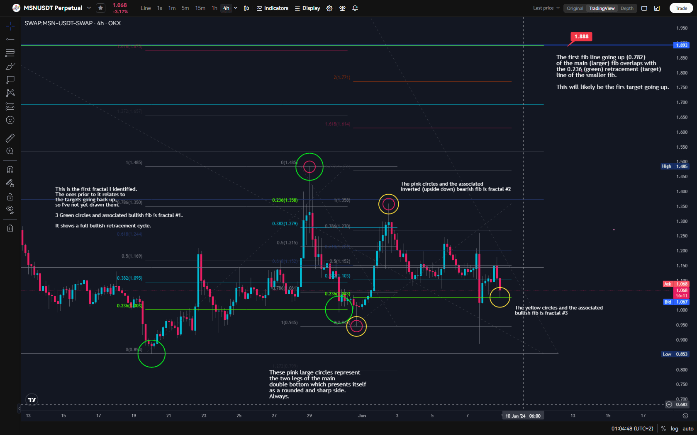The width and height of the screenshot is (697, 435).
Task: Select the "pink large circles" annotation text
Action: 317,384
